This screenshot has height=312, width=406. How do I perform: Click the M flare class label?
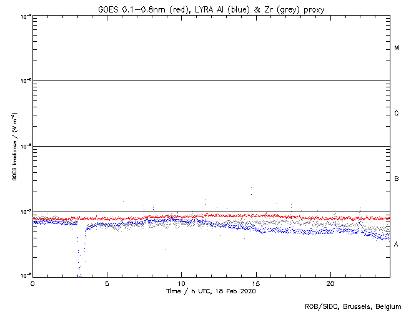click(397, 48)
